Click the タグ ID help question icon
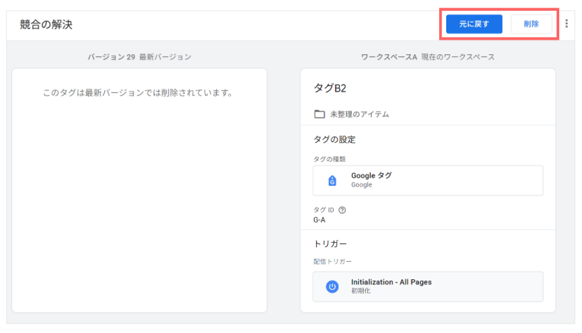The image size is (582, 333). [343, 210]
